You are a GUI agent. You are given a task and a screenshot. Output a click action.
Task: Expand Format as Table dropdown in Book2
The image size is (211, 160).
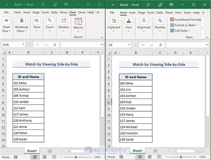[184, 25]
